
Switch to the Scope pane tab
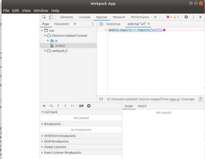click(x=129, y=106)
